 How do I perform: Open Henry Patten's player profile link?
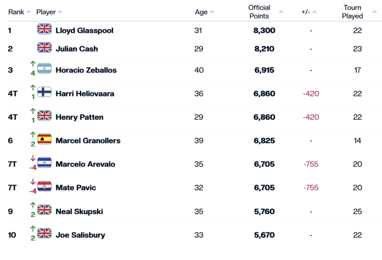(x=79, y=117)
